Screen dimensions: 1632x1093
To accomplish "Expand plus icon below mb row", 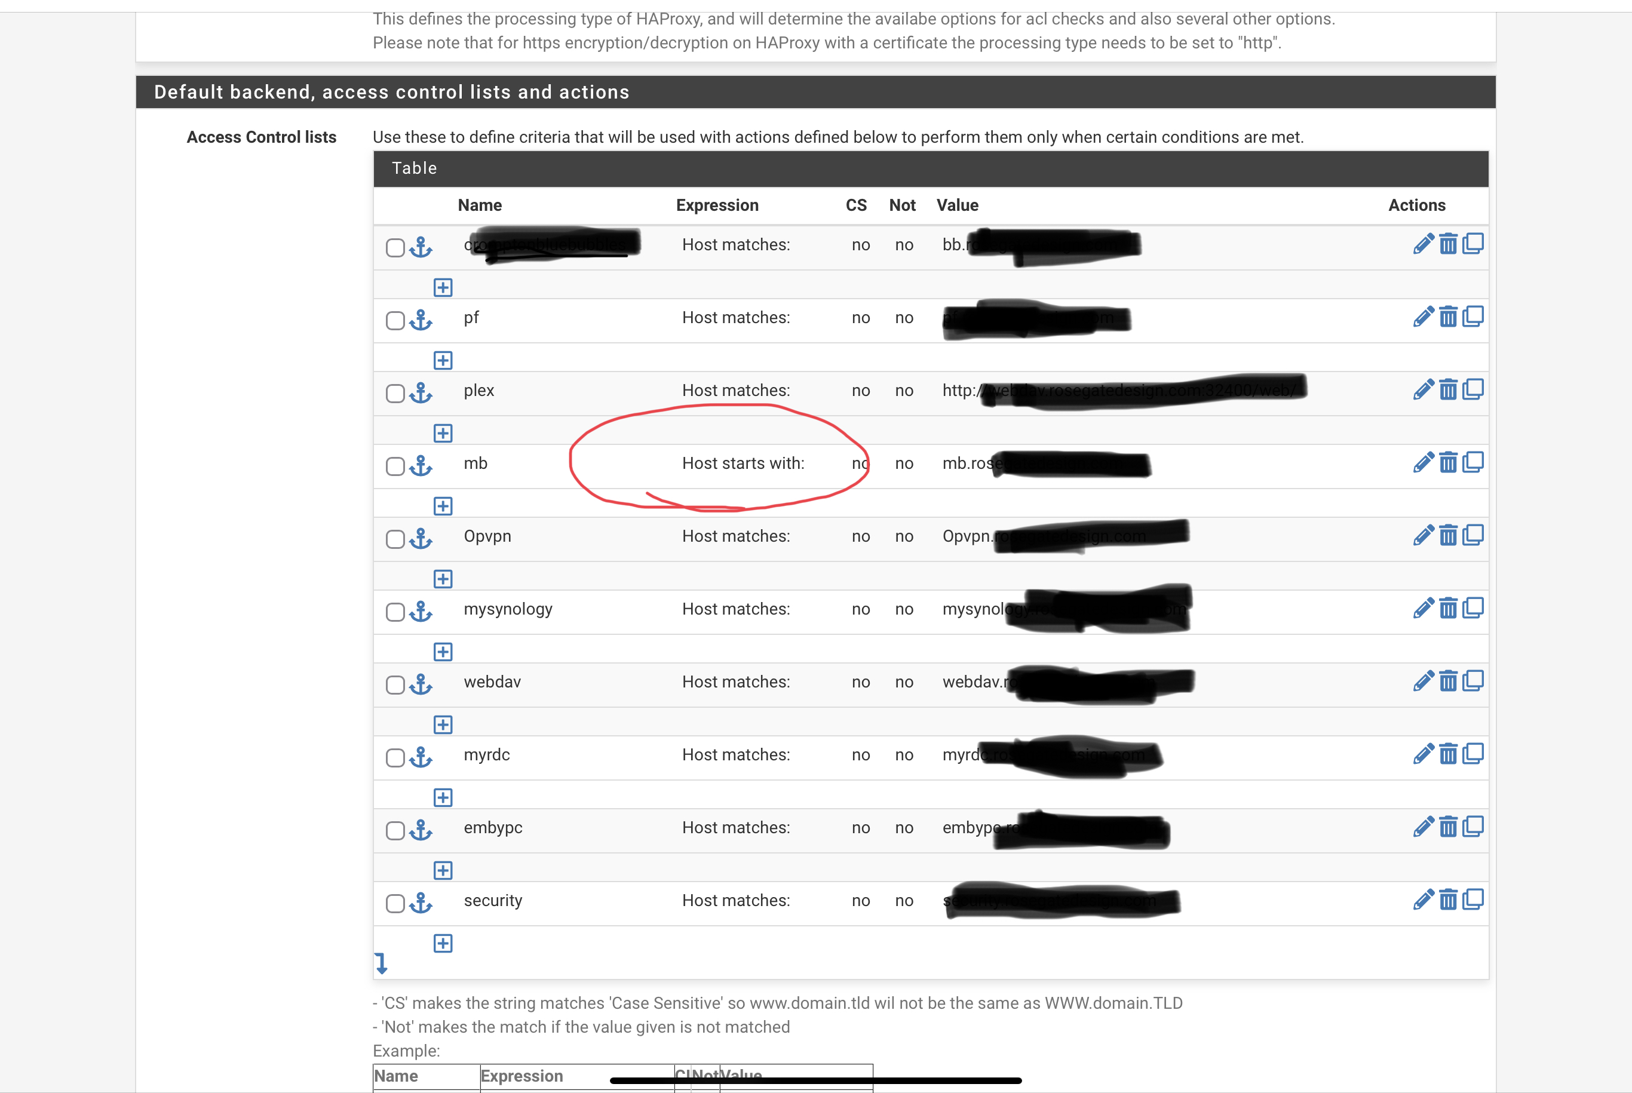I will pyautogui.click(x=443, y=506).
